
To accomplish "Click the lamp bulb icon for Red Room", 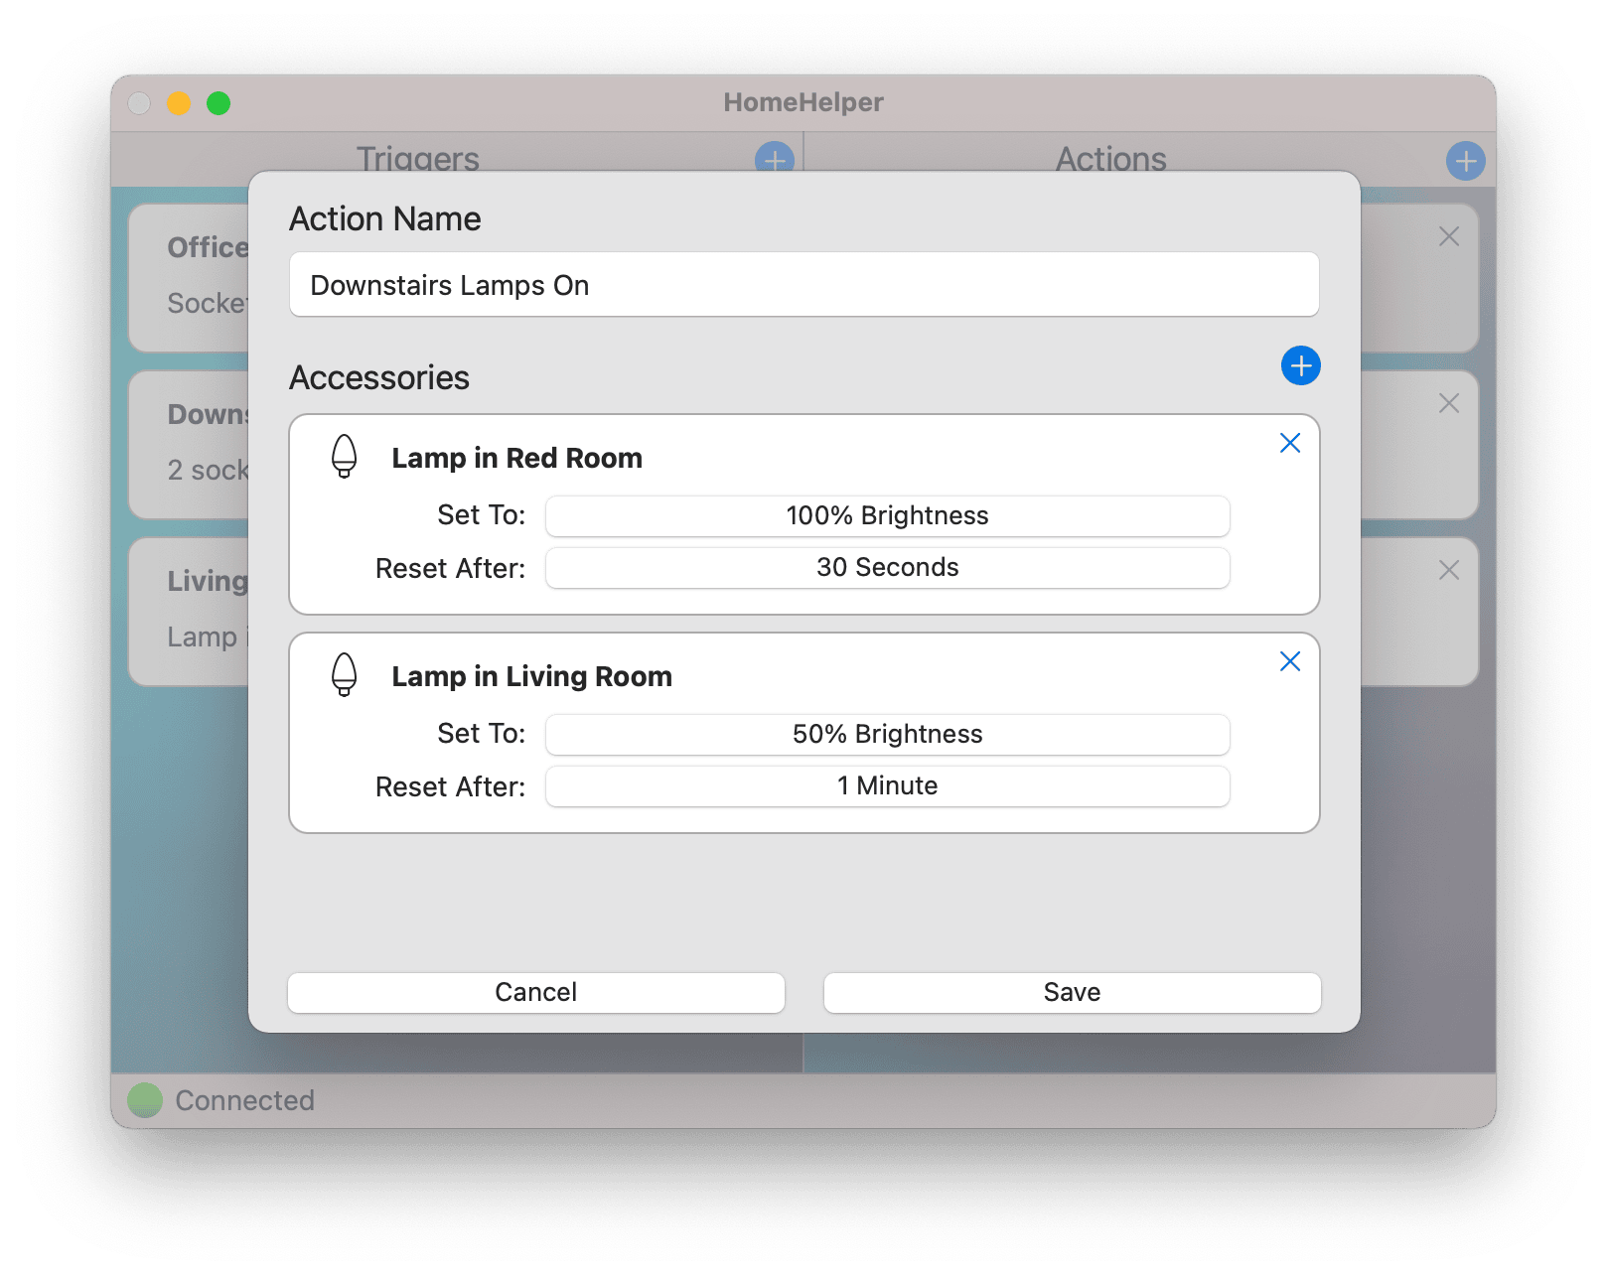I will [x=344, y=458].
